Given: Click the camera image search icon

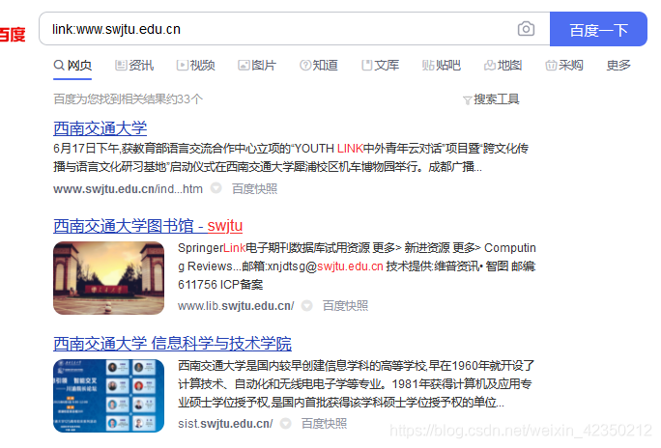Looking at the screenshot, I should click(526, 29).
